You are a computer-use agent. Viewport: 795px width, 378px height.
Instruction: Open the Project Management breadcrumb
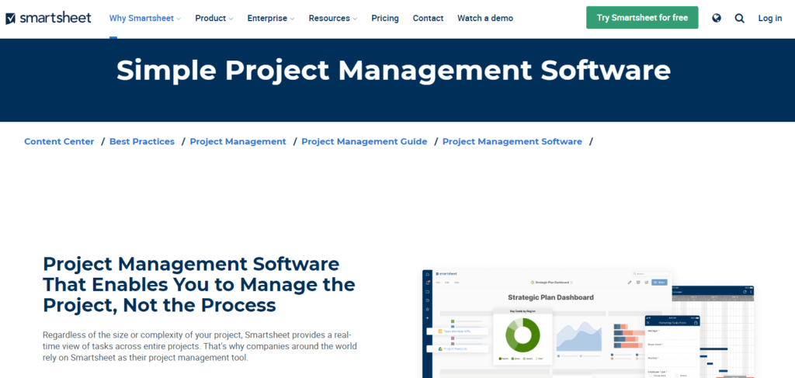click(x=238, y=142)
